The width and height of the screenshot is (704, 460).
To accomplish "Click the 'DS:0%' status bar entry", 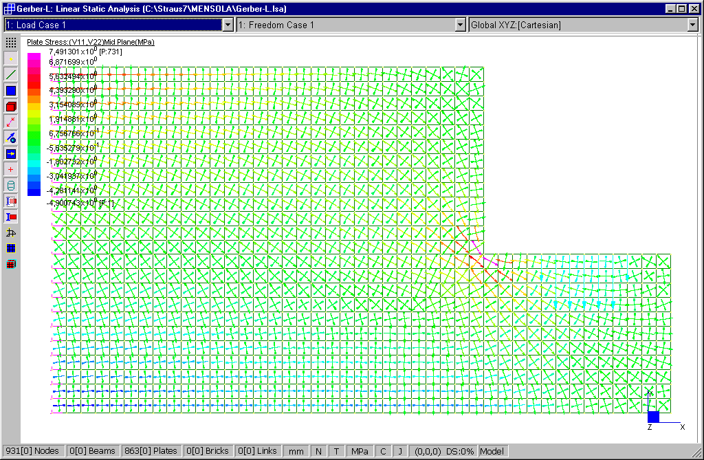I will pyautogui.click(x=460, y=451).
